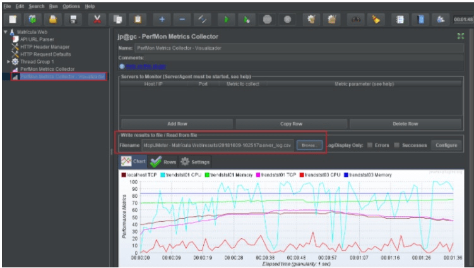This screenshot has width=474, height=268.
Task: Click the New test plan toolbar icon
Action: 13,20
